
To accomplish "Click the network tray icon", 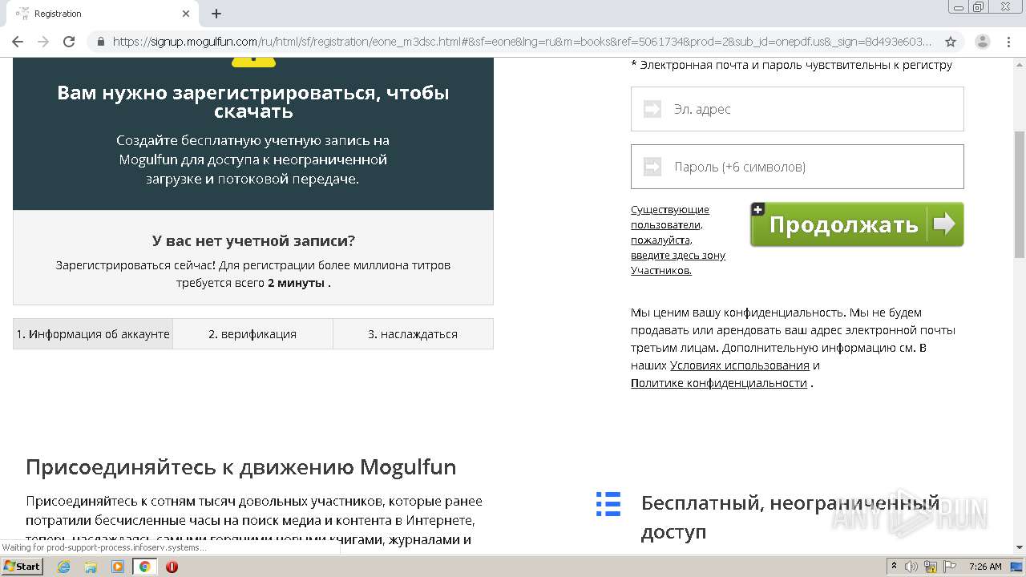I will pos(930,567).
